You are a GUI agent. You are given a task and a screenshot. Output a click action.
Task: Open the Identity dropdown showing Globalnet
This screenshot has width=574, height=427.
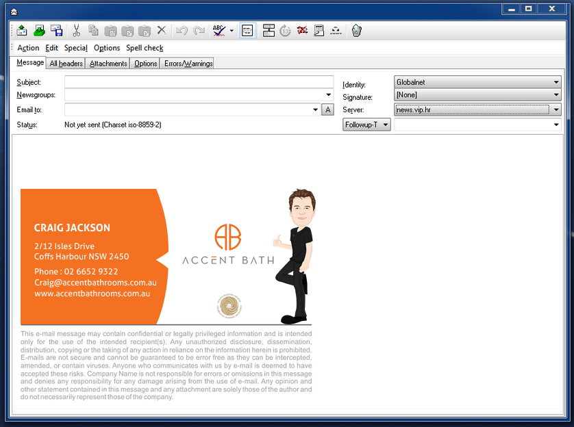click(477, 82)
